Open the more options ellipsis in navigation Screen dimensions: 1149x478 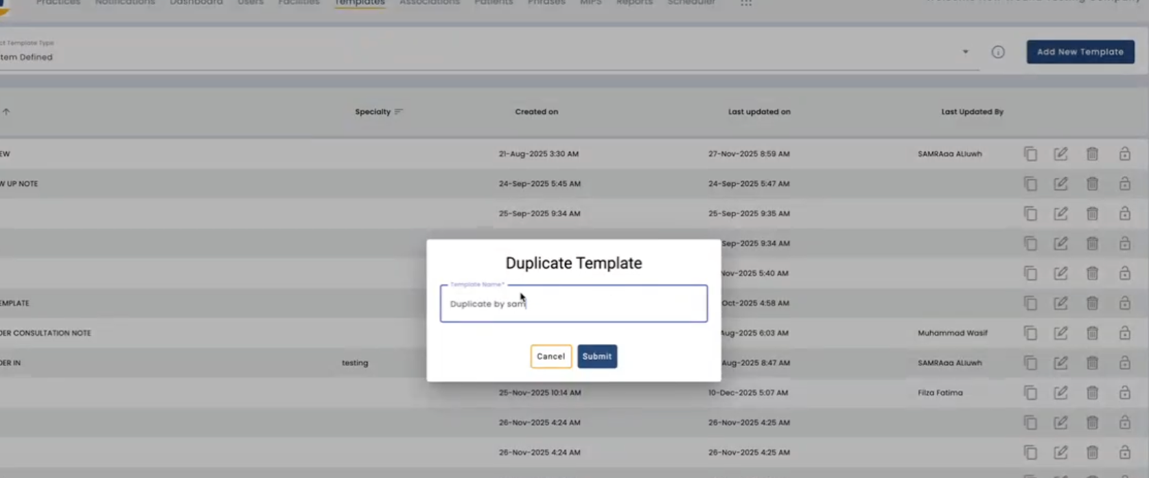746,3
